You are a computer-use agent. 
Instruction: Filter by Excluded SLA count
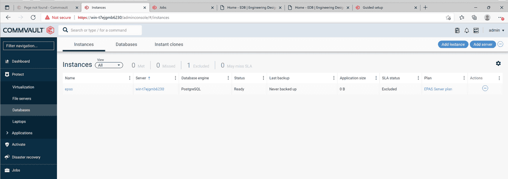[198, 65]
